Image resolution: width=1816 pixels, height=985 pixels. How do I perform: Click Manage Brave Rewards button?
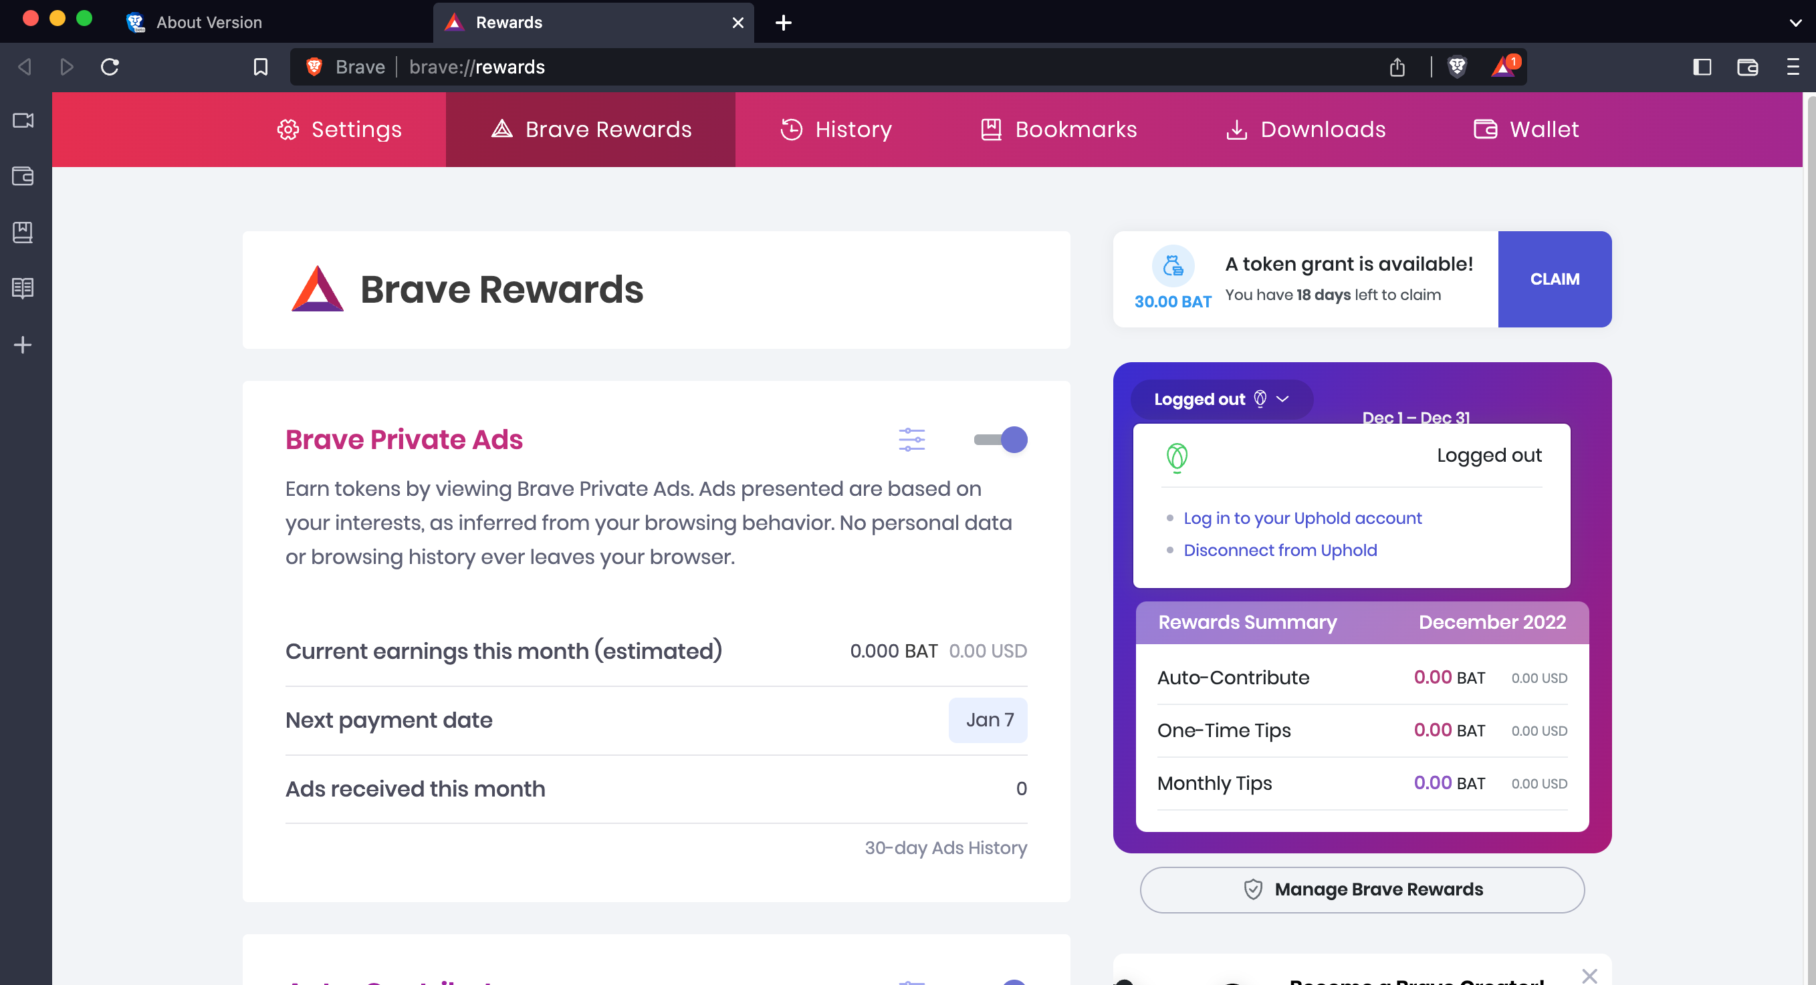coord(1361,889)
